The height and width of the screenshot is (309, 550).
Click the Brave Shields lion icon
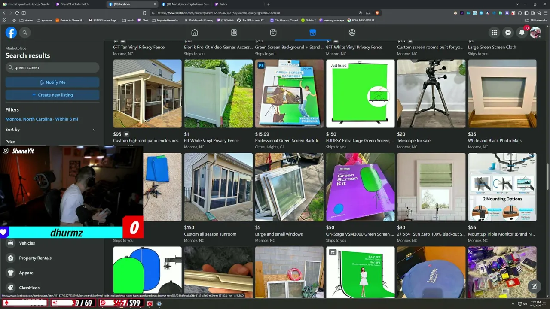point(377,13)
